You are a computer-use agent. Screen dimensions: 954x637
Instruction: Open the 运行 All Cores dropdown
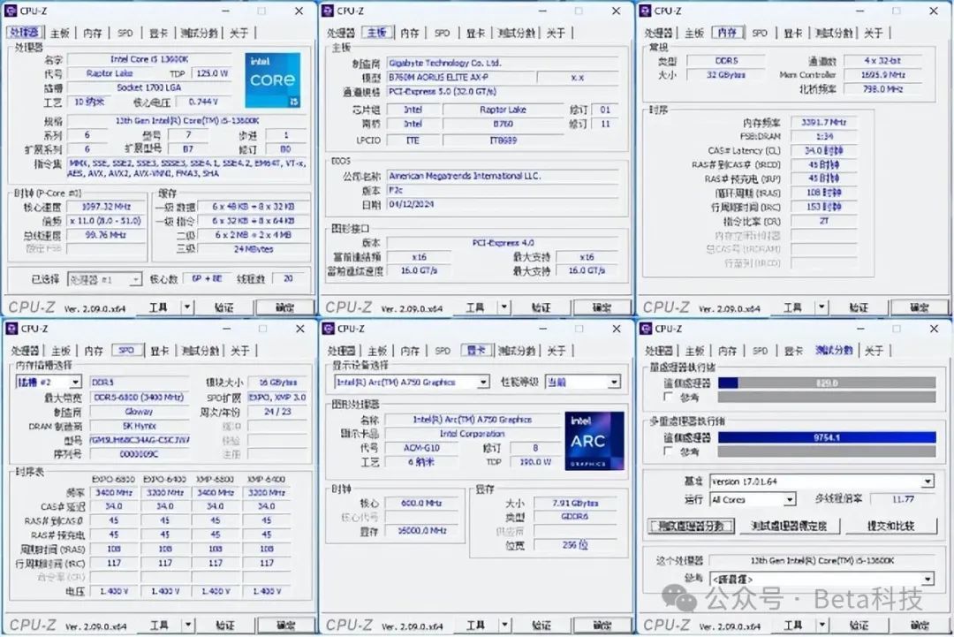pyautogui.click(x=753, y=499)
